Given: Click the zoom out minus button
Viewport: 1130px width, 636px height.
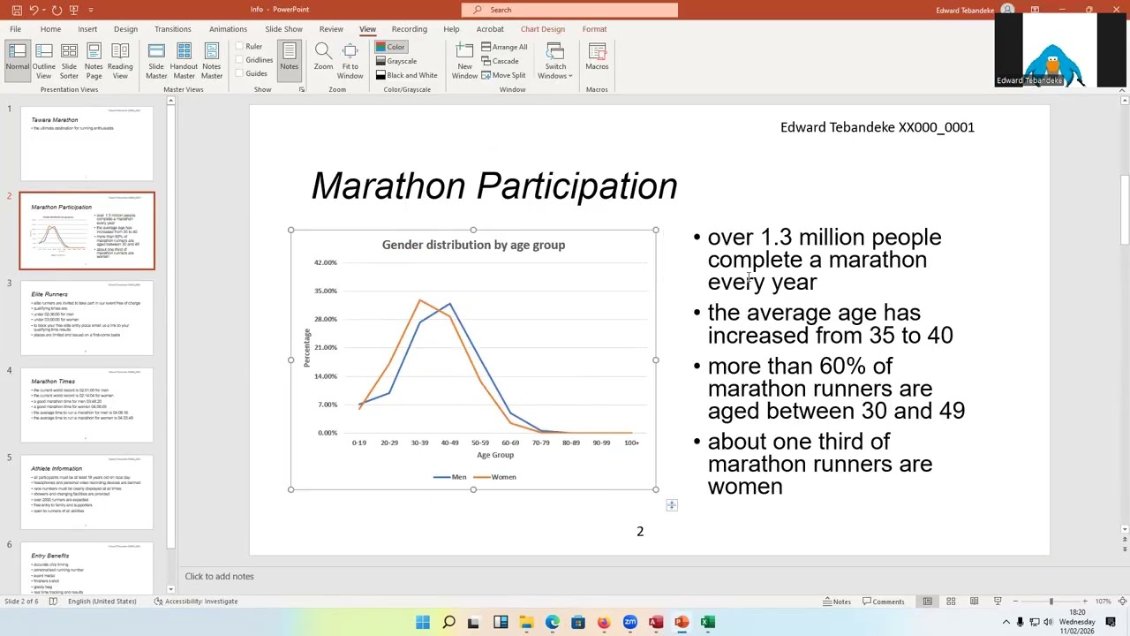Looking at the screenshot, I should point(1015,602).
